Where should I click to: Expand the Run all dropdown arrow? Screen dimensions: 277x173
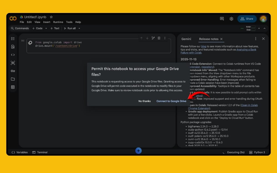79,28
